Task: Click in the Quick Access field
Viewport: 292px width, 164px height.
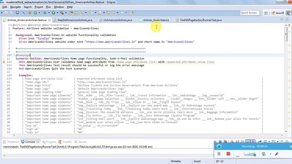Action: (x=250, y=13)
